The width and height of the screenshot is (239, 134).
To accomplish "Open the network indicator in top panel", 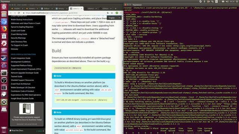I will (212, 1).
